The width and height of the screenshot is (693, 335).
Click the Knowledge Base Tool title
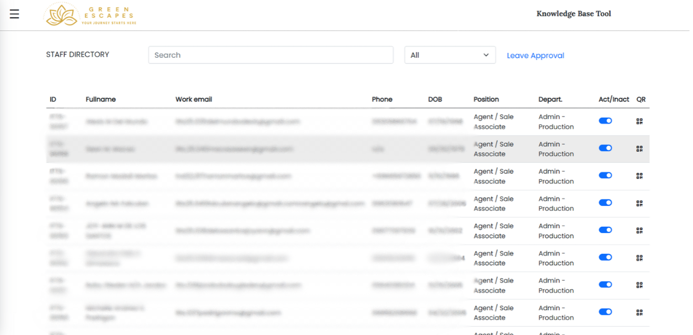pos(574,14)
